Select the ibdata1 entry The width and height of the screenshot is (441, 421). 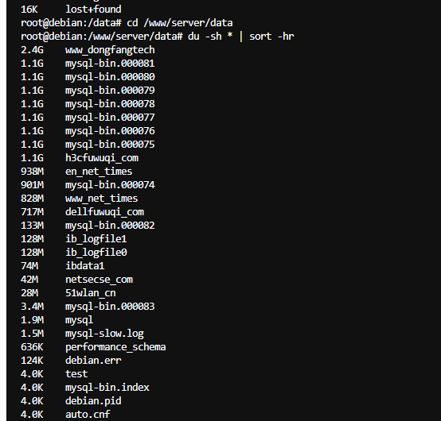click(63, 266)
